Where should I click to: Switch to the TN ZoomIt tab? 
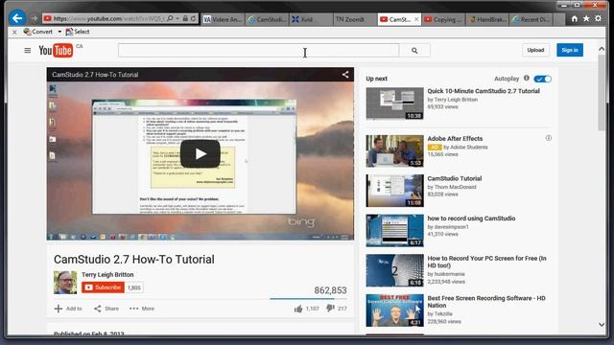point(355,19)
